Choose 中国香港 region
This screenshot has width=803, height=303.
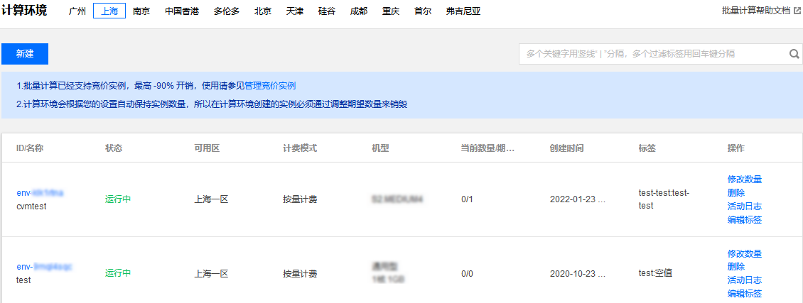point(182,11)
